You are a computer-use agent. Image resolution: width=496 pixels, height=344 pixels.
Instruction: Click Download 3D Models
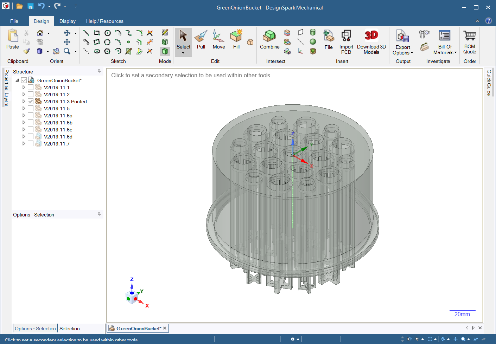click(371, 41)
